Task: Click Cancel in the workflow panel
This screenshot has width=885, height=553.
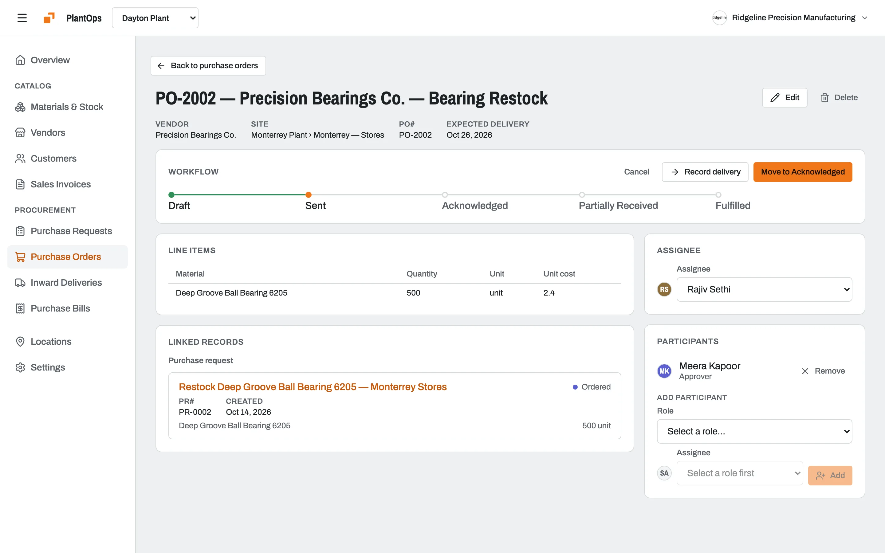Action: pyautogui.click(x=636, y=172)
